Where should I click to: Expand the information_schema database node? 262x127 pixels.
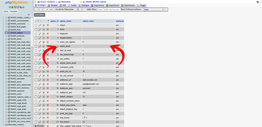click(x=4, y=124)
